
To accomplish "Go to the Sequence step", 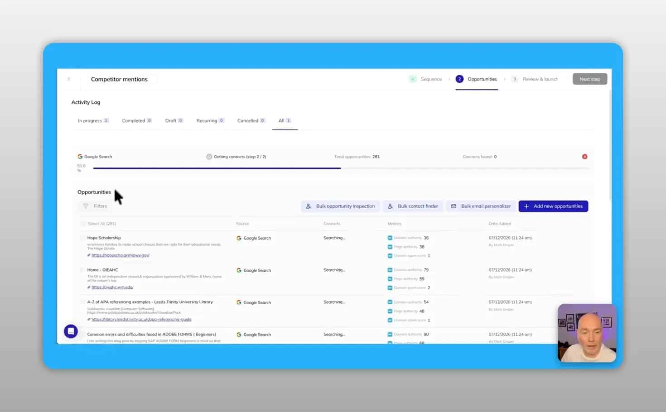I will (x=425, y=79).
